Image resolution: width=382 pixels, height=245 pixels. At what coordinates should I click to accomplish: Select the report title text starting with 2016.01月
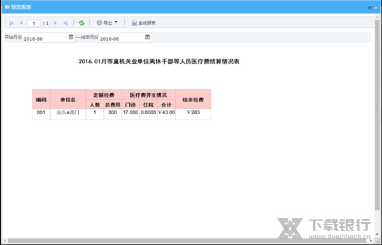(159, 61)
